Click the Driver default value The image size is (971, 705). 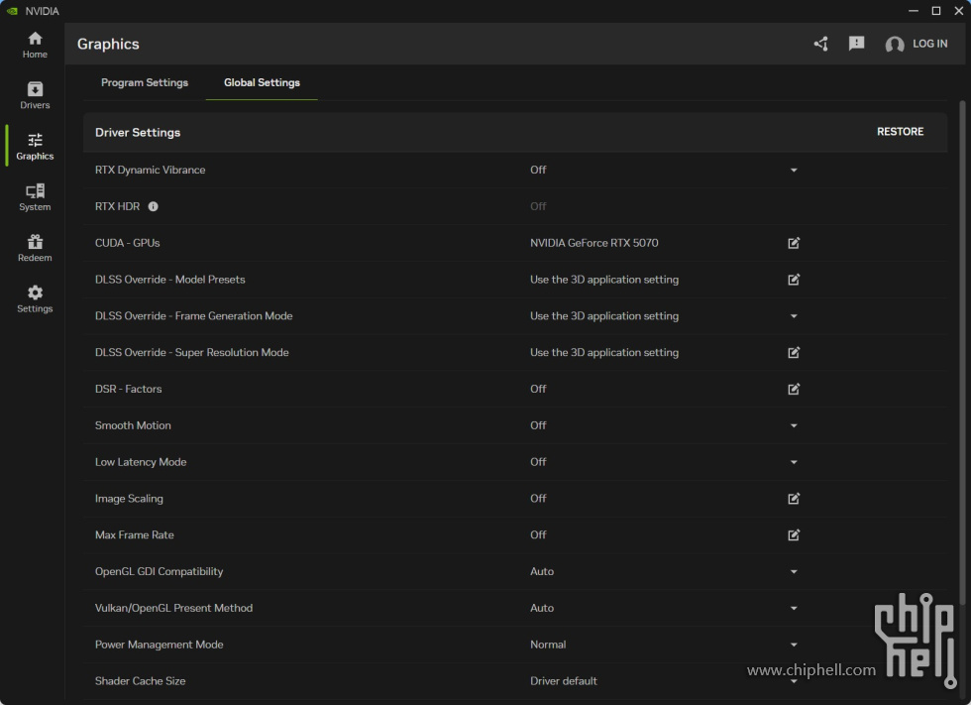tap(564, 681)
